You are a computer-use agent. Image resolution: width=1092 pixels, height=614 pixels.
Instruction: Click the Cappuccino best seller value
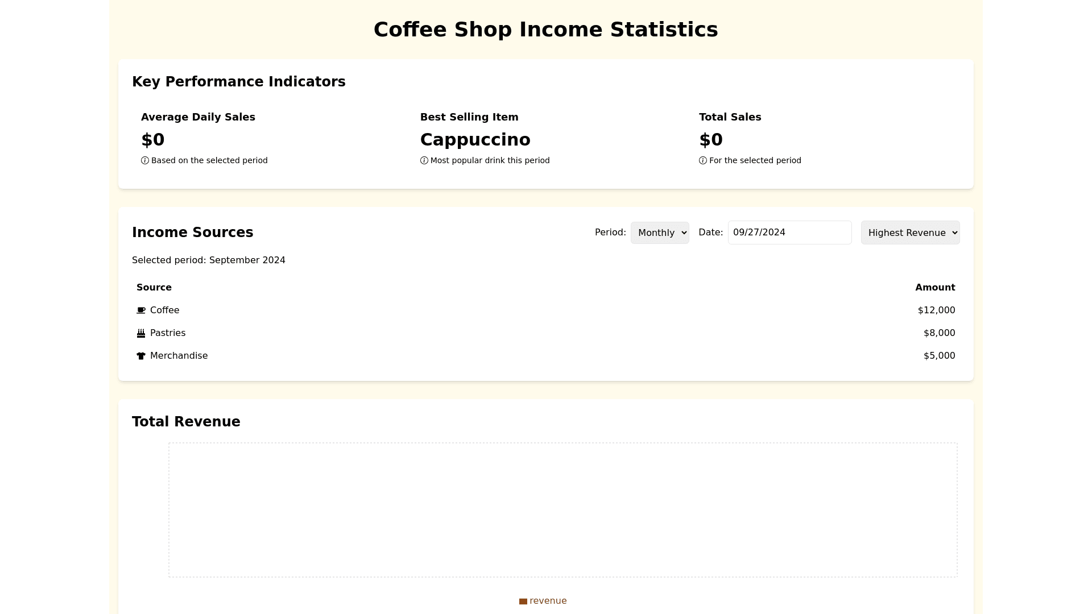point(475,140)
